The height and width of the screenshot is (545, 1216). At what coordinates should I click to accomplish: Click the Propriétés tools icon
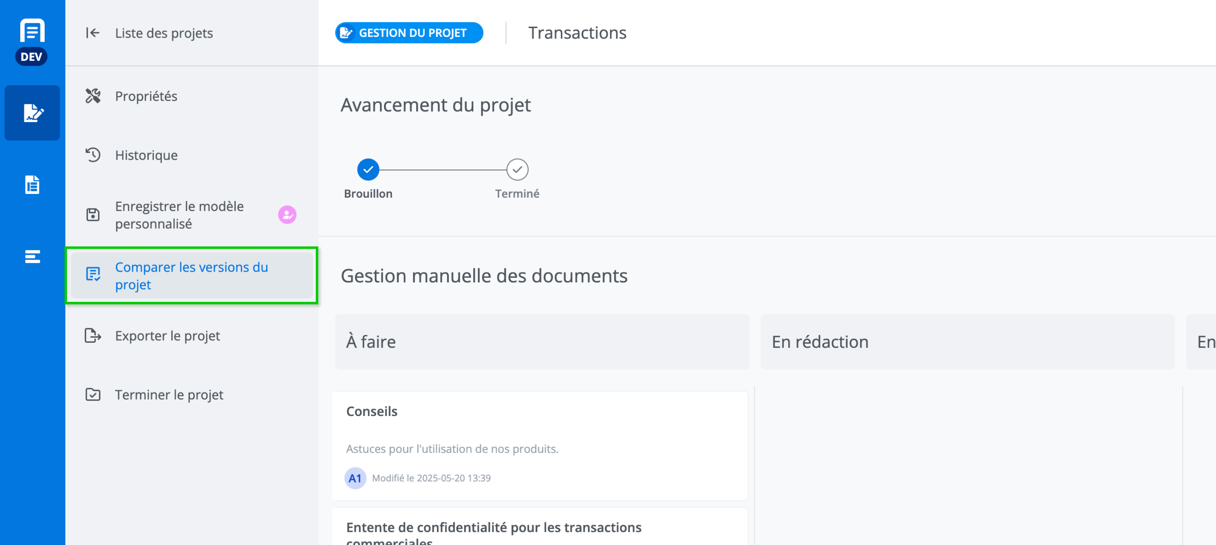pos(93,96)
